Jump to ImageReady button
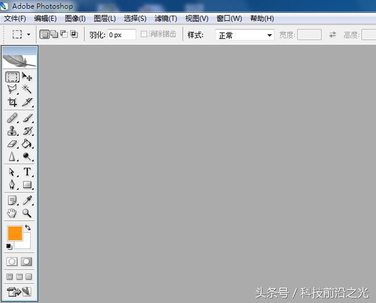376x303 pixels. coord(19,292)
